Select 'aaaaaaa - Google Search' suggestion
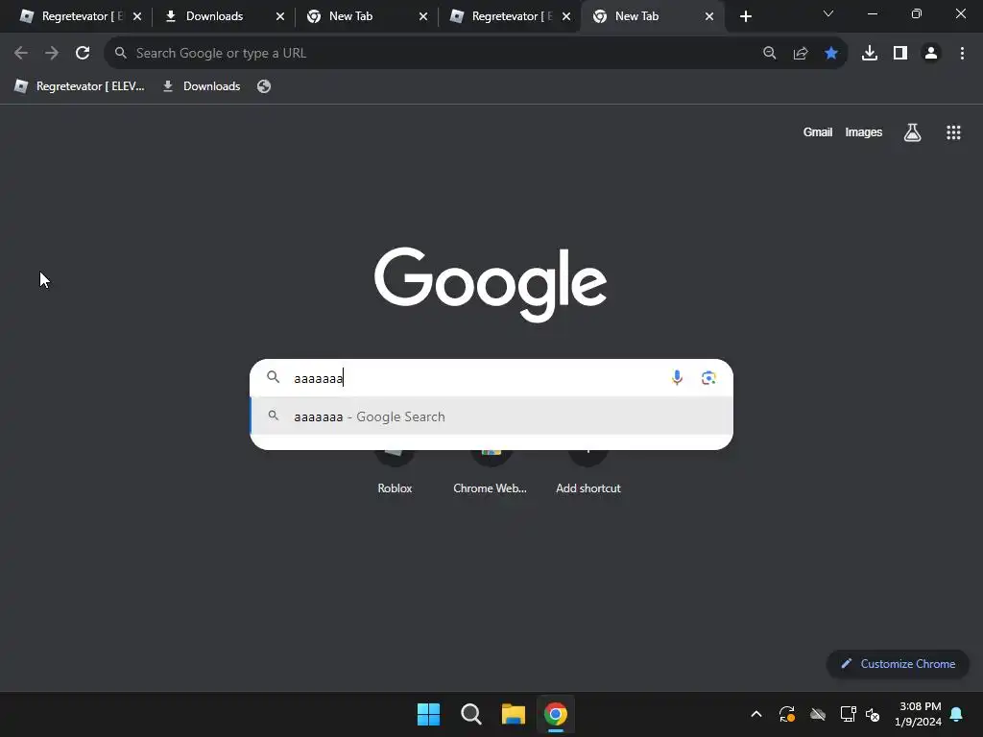This screenshot has width=983, height=737. 491,416
